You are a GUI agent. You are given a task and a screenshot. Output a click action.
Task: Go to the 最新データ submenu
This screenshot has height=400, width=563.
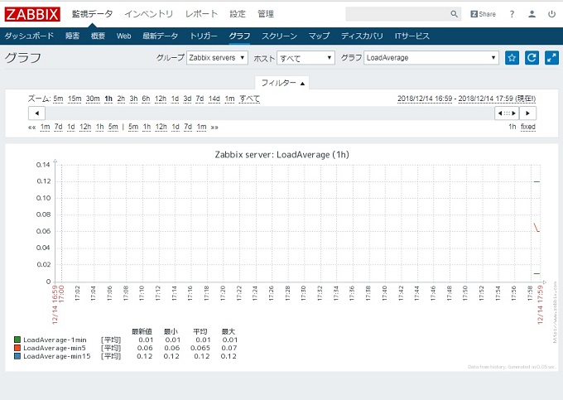click(160, 36)
